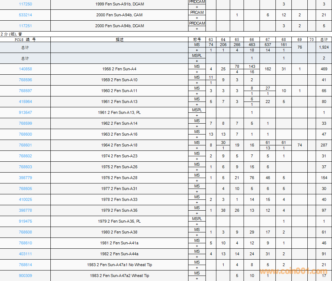Open PCGS number 117250 at the top
Screen dimensions: 332x281
point(25,4)
